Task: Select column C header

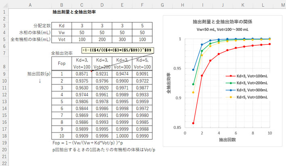Action: pyautogui.click(x=82, y=5)
